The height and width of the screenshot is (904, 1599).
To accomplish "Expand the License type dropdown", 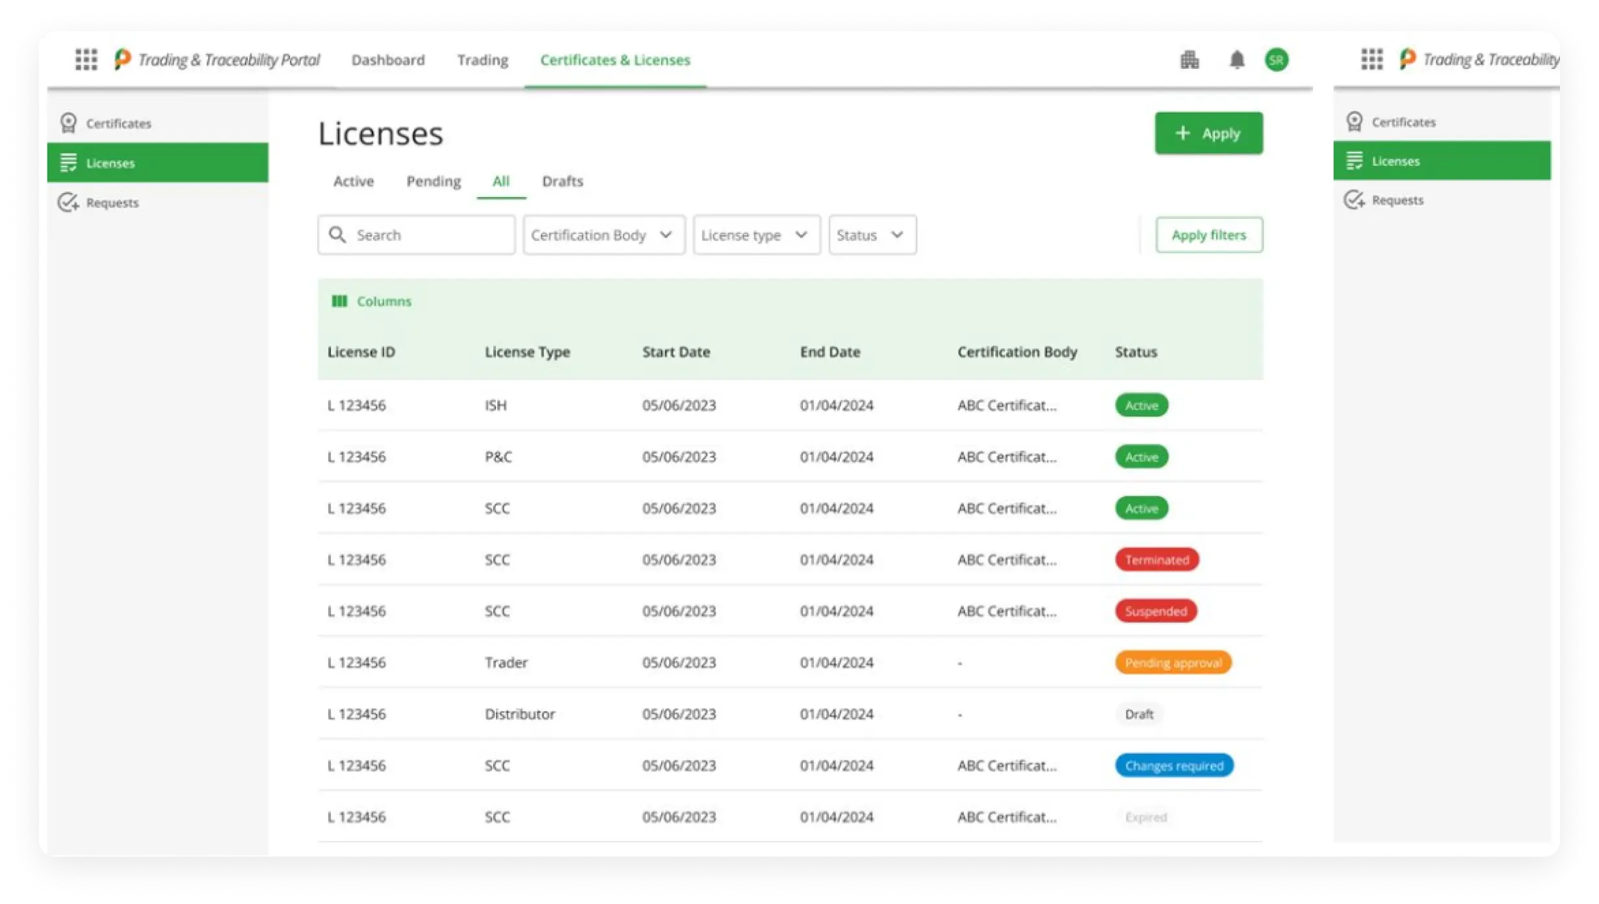I will coord(756,235).
